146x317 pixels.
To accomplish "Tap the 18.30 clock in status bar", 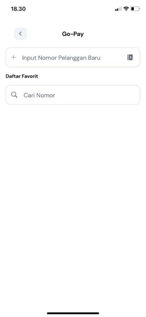I will (18, 9).
